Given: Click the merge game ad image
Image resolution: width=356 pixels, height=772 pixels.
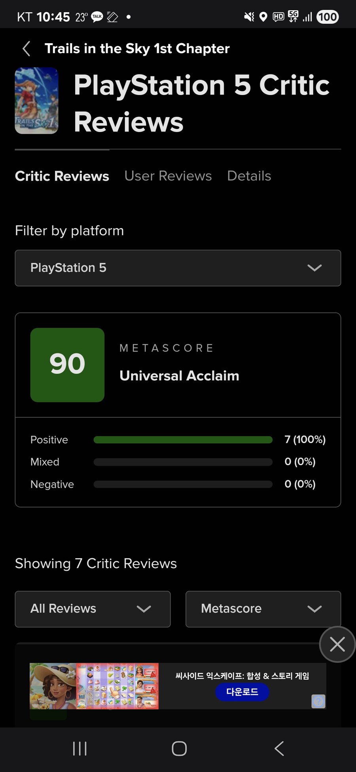Looking at the screenshot, I should 94,686.
